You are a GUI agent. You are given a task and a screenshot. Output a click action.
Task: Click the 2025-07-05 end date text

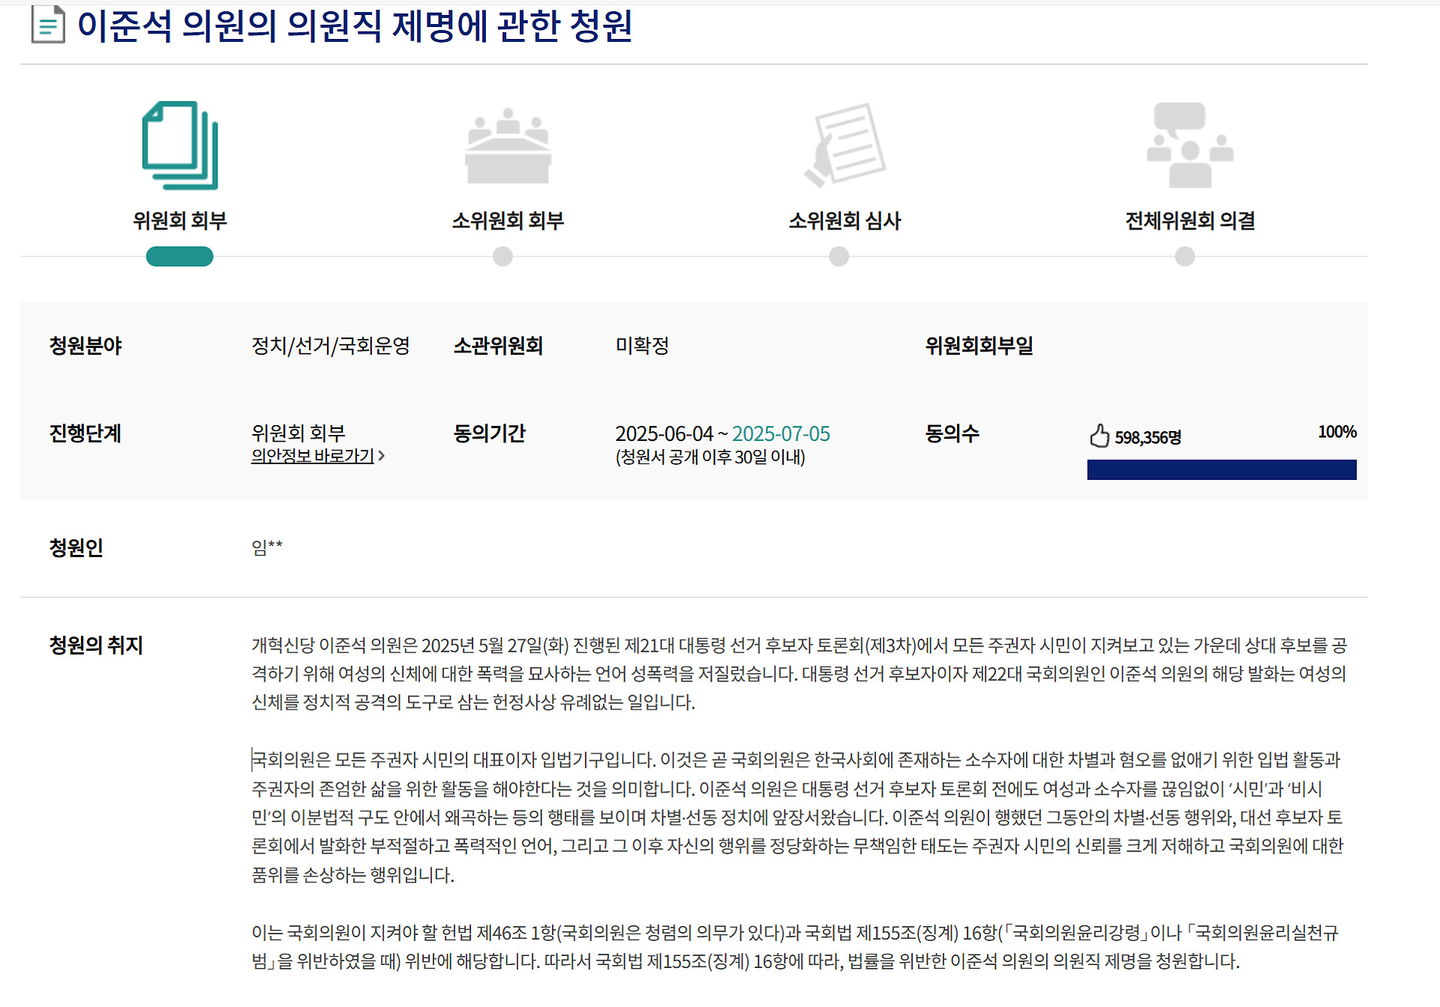click(781, 433)
